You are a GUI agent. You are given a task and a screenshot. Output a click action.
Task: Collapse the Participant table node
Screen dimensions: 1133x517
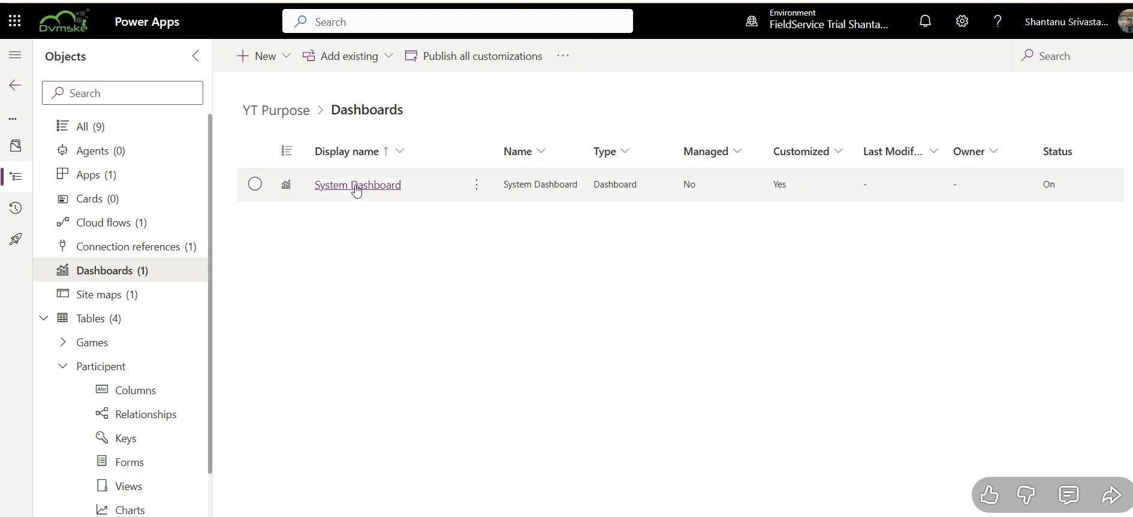click(63, 366)
